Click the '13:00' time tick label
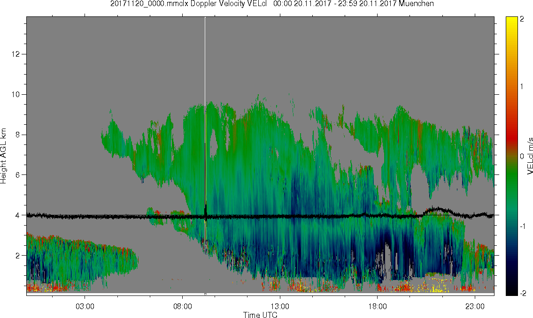 [x=280, y=306]
